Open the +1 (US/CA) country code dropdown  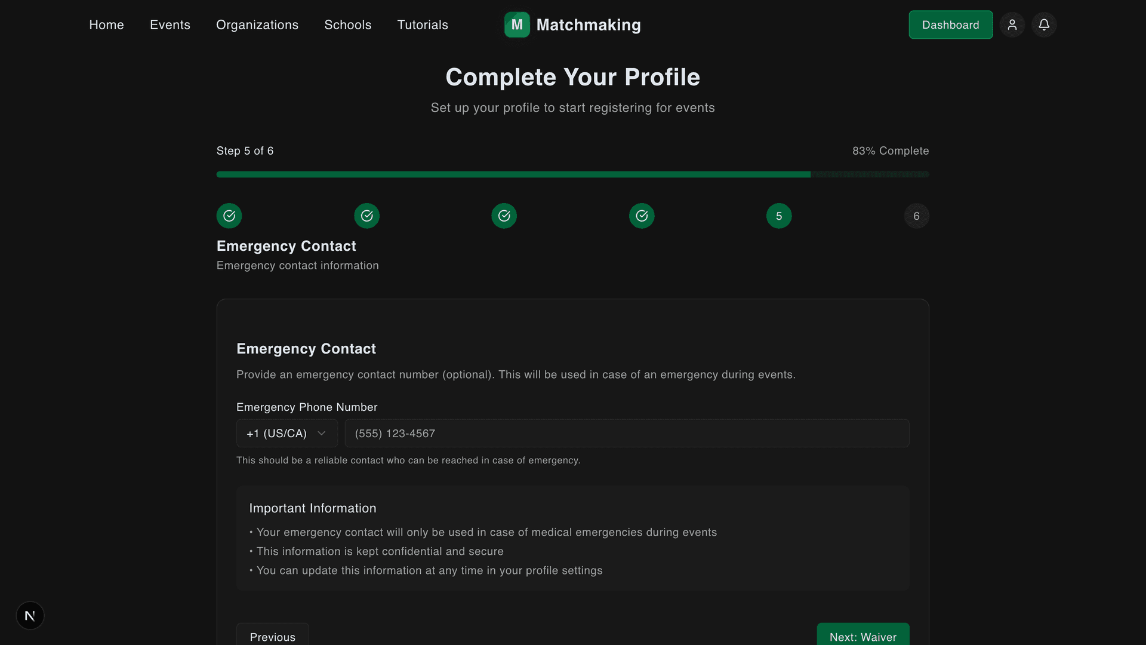coord(287,433)
